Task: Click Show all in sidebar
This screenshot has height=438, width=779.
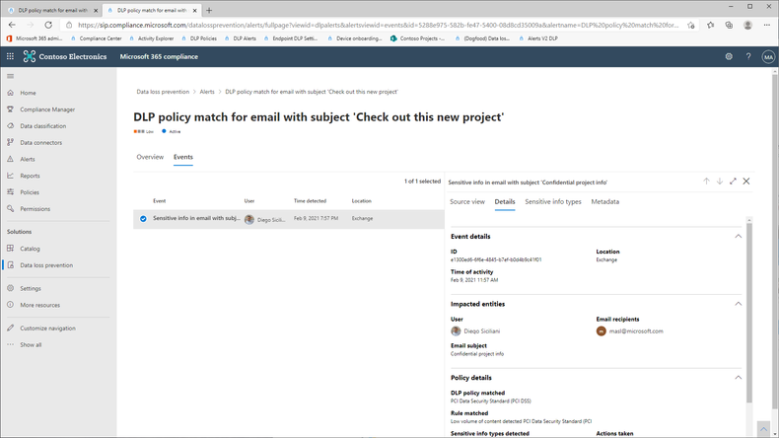Action: 31,345
